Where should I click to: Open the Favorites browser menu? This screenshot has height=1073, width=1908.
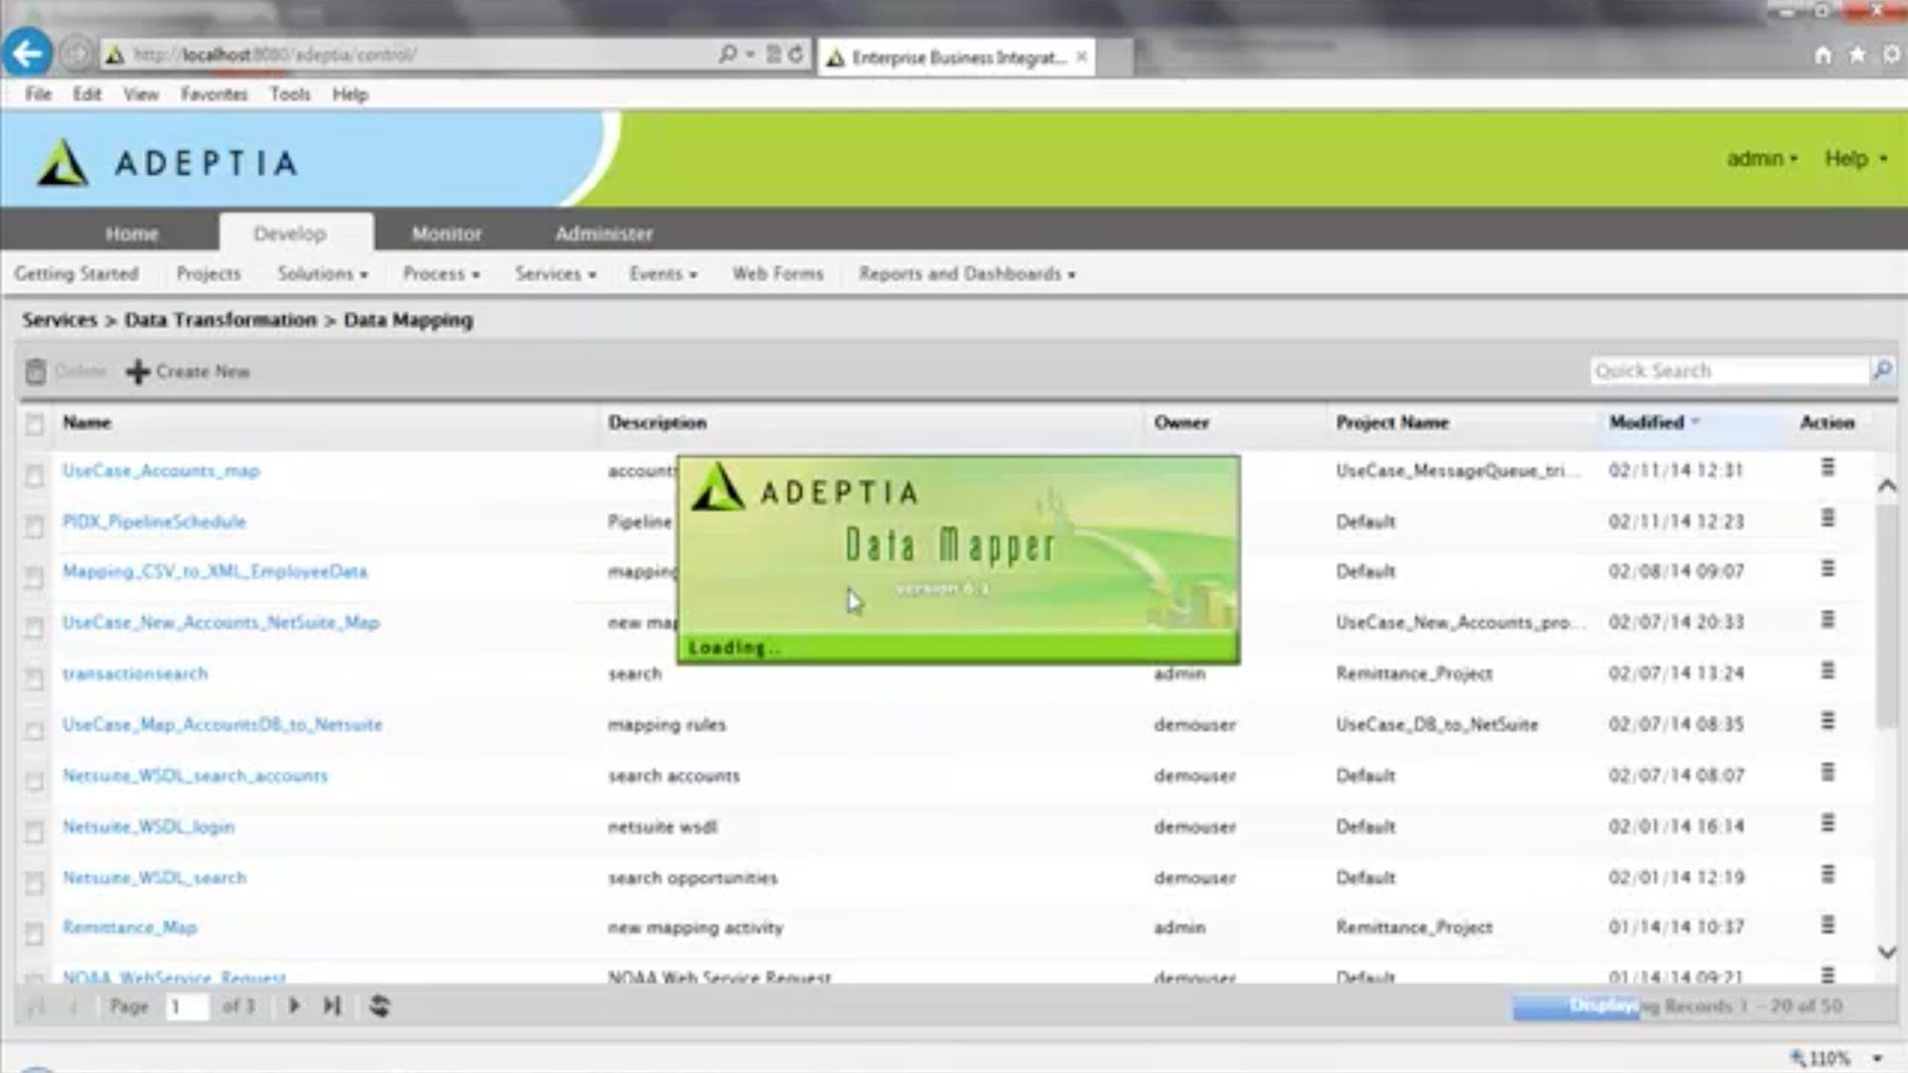[x=214, y=94]
